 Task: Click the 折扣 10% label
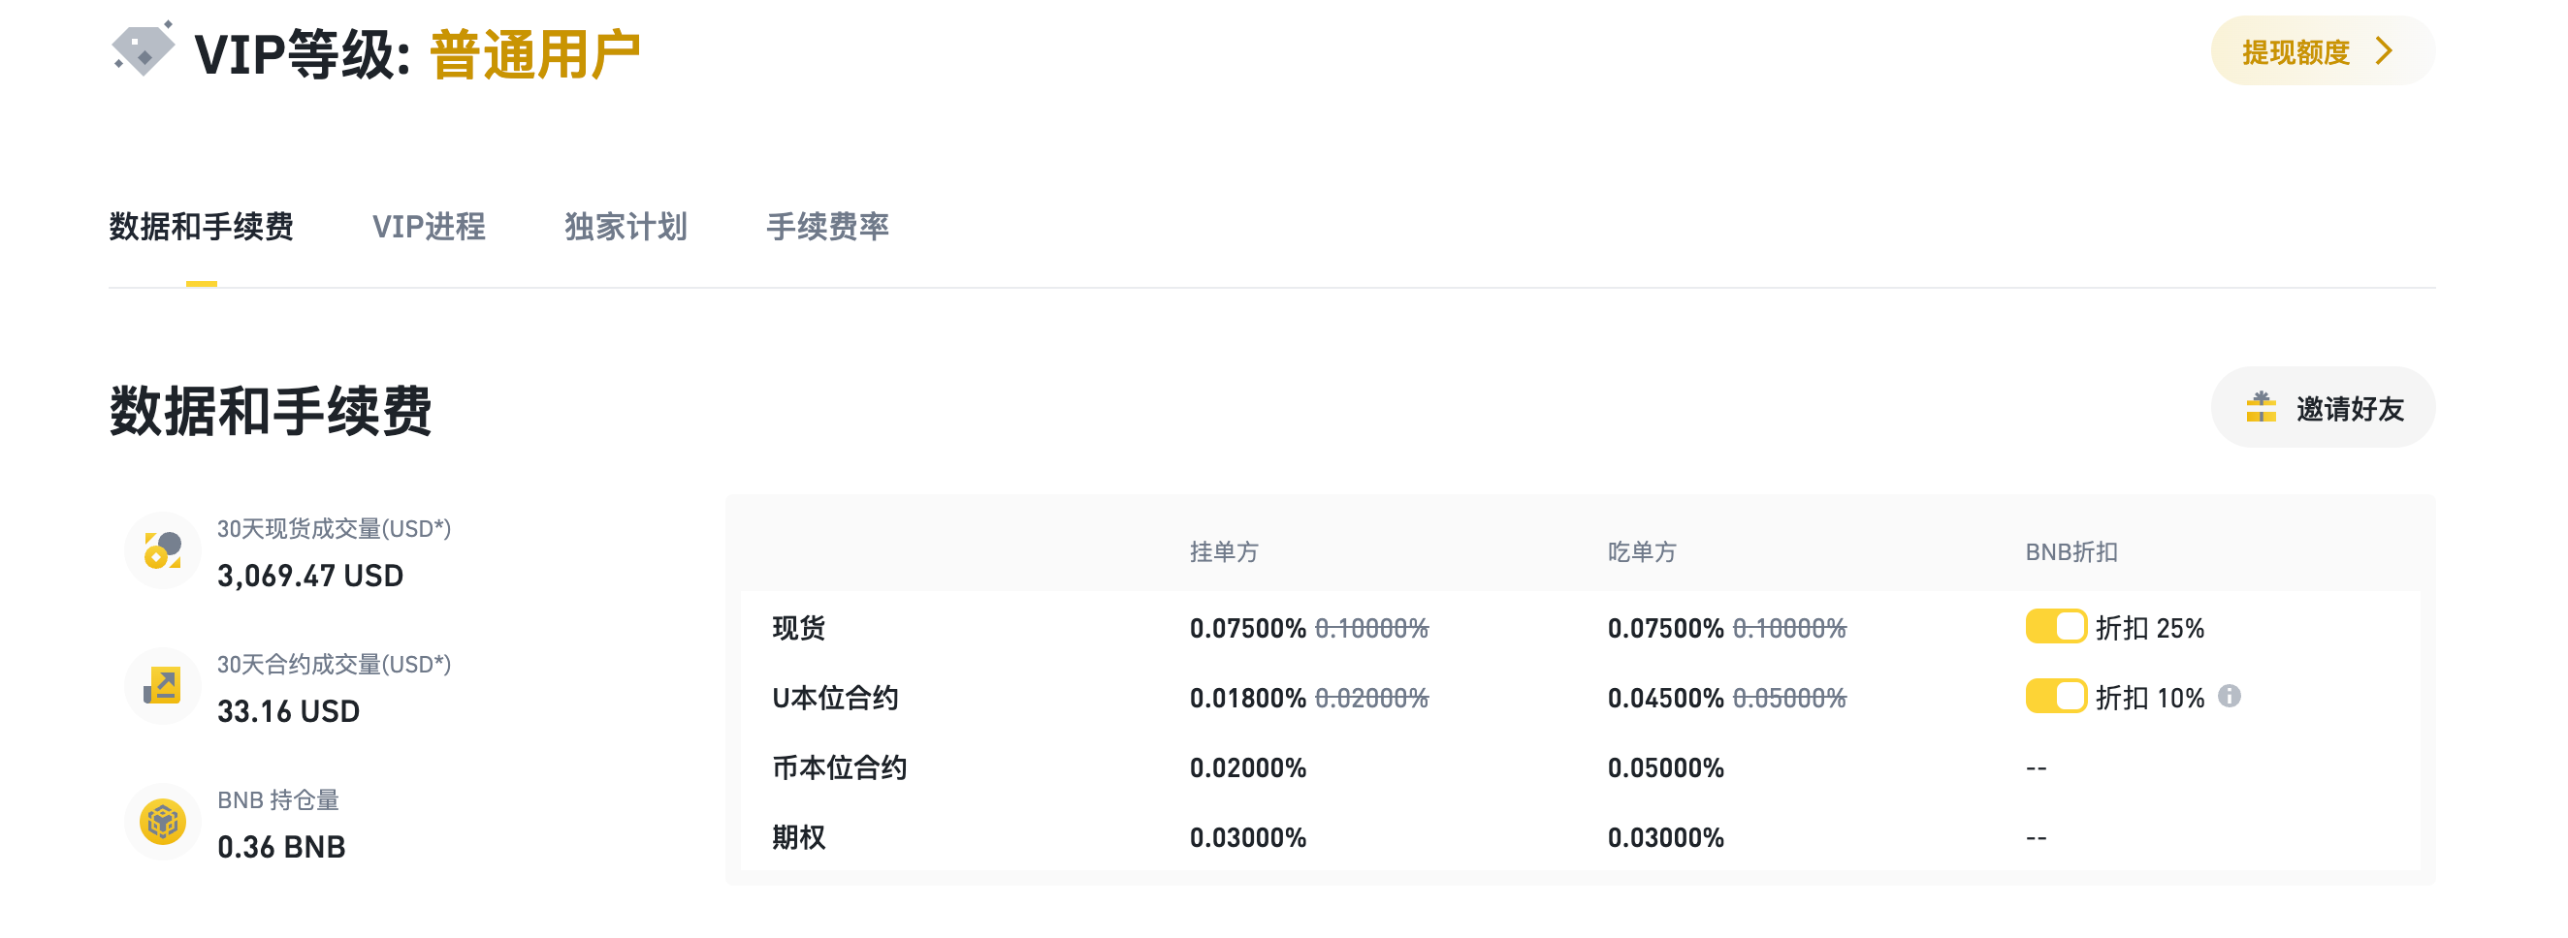(2149, 698)
